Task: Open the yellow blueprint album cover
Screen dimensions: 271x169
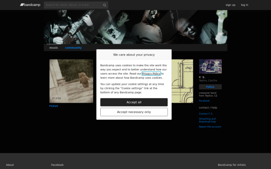Action: (x=182, y=81)
